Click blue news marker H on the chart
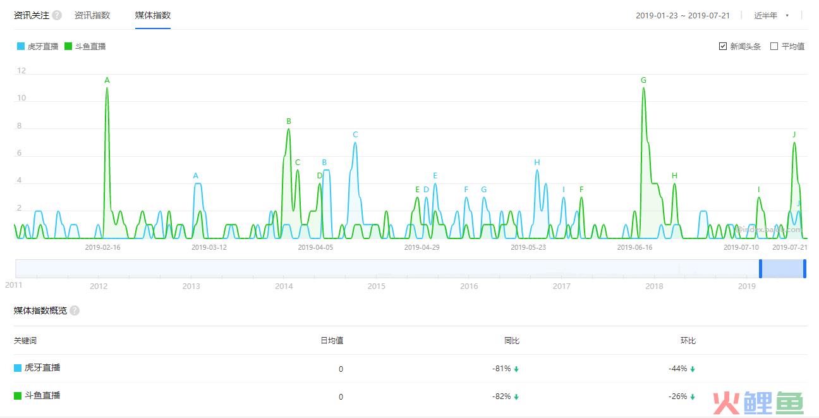Viewport: 819px width, 418px height. coord(537,163)
